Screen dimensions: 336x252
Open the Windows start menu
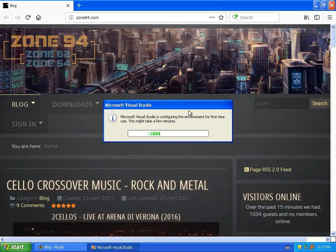pos(16,247)
